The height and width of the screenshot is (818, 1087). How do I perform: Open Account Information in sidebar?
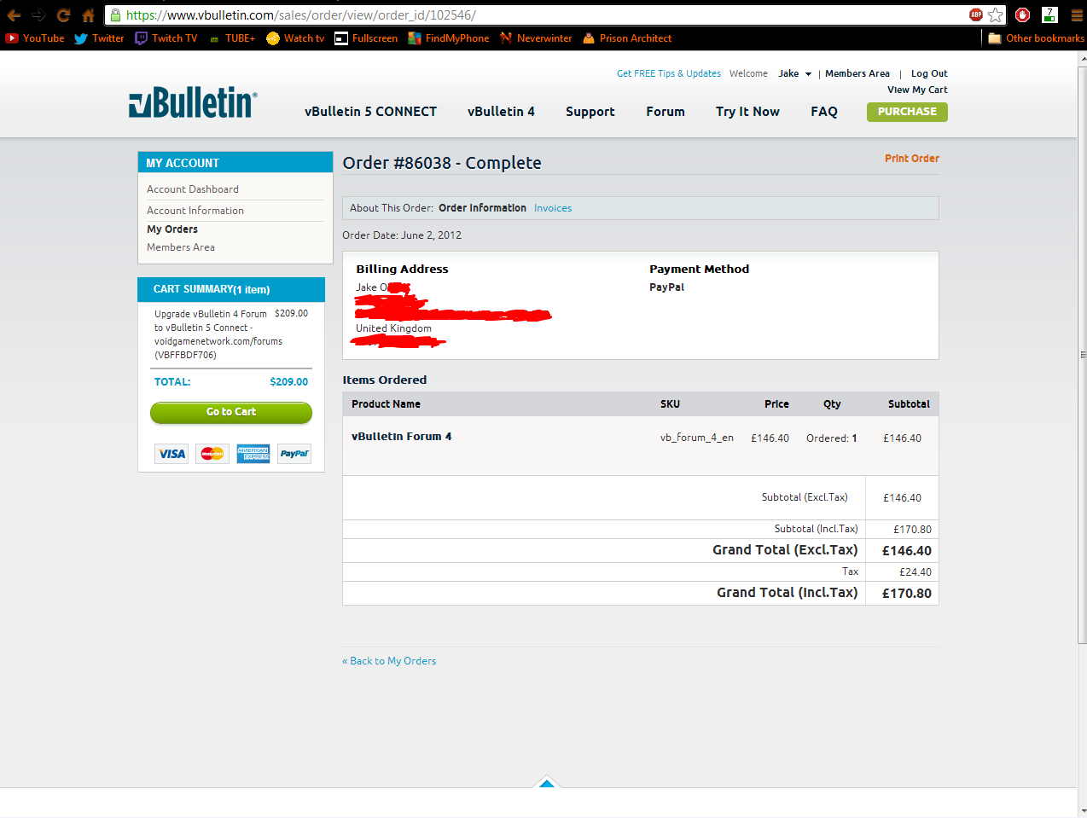coord(195,211)
